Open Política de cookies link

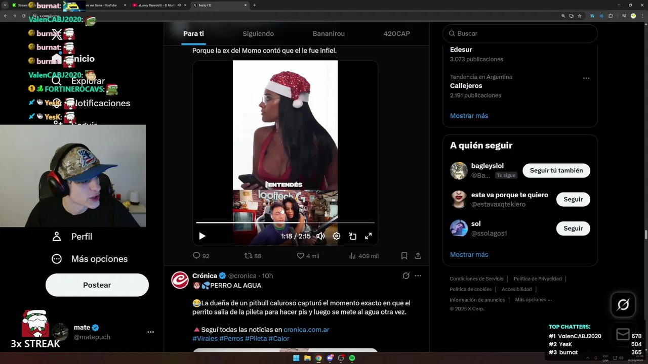point(470,289)
